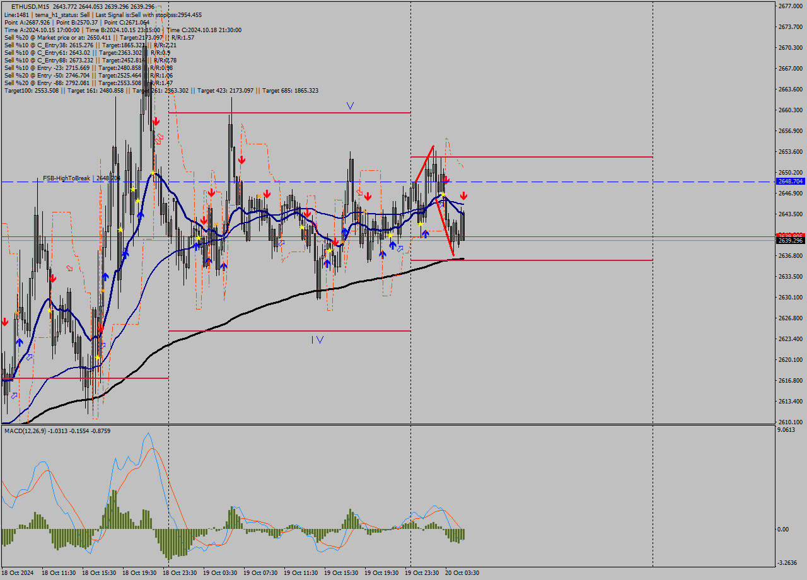Click the '19 Oct 11:30' time axis label
807x580 pixels.
point(301,573)
